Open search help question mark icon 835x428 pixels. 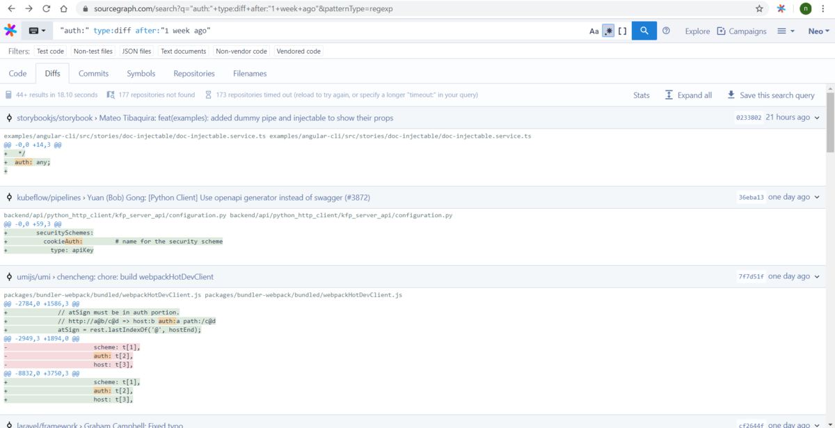point(667,31)
